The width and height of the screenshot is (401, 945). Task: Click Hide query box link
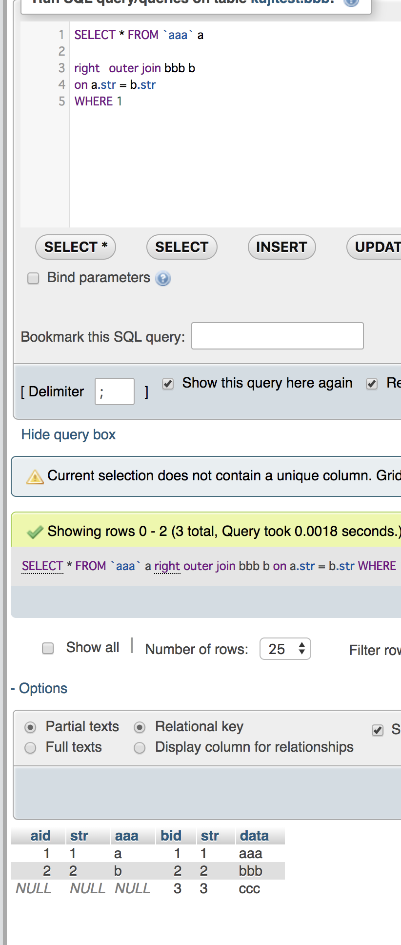click(68, 434)
